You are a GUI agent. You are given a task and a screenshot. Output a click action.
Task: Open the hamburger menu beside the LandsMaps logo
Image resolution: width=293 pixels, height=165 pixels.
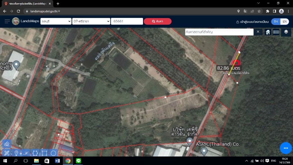[x=7, y=21]
